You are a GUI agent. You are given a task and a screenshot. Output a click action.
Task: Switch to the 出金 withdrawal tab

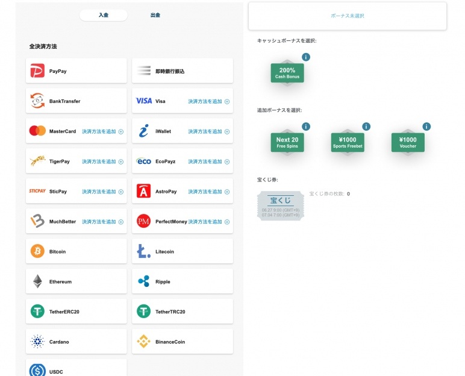(x=155, y=15)
